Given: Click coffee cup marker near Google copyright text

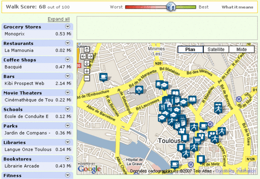Looking at the screenshot, I should pyautogui.click(x=175, y=165).
